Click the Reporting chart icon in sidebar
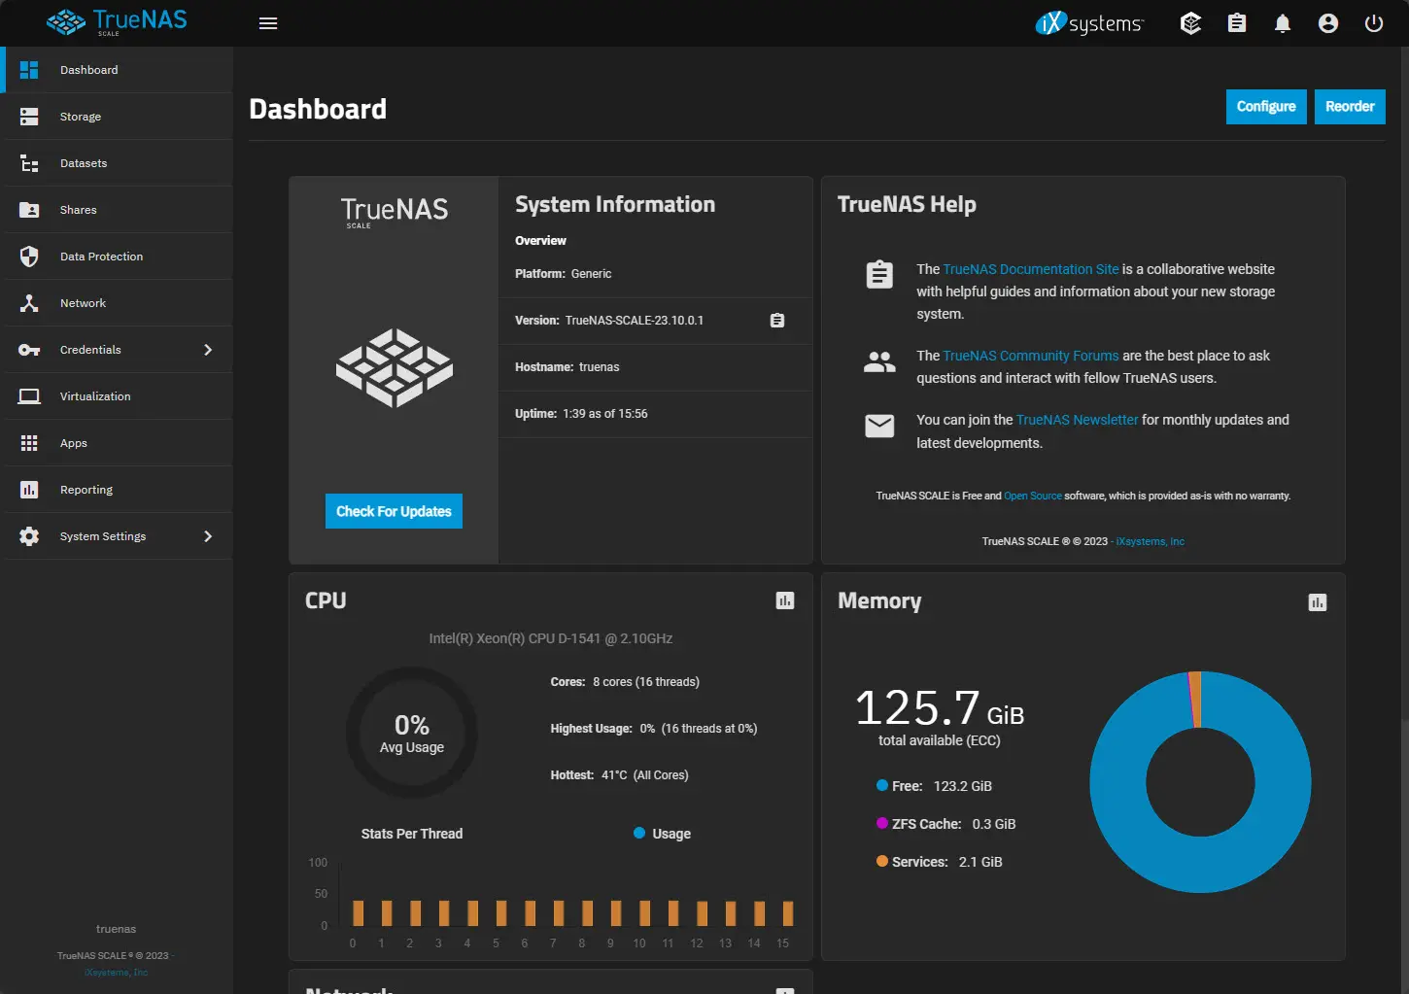This screenshot has height=994, width=1409. tap(29, 490)
